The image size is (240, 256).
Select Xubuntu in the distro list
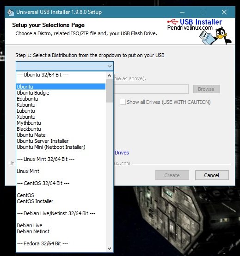pyautogui.click(x=61, y=117)
